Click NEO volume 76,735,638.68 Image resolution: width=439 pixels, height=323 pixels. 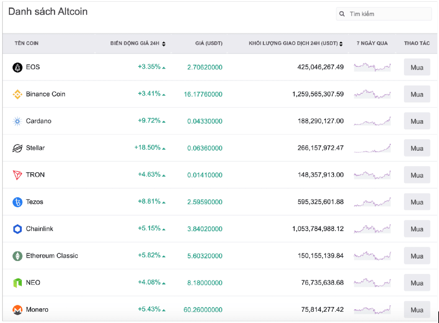pyautogui.click(x=322, y=283)
